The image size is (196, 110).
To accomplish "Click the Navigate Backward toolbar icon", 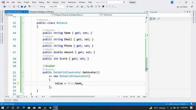I will pos(5,7).
